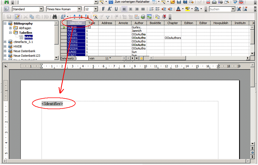Click the Identifier column header
258x165 pixels.
click(76, 23)
